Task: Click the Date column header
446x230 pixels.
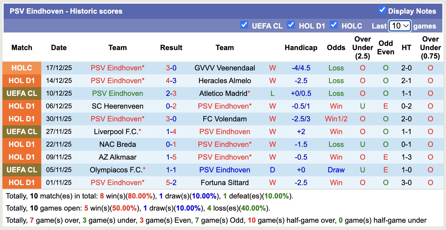Action: tap(59, 47)
